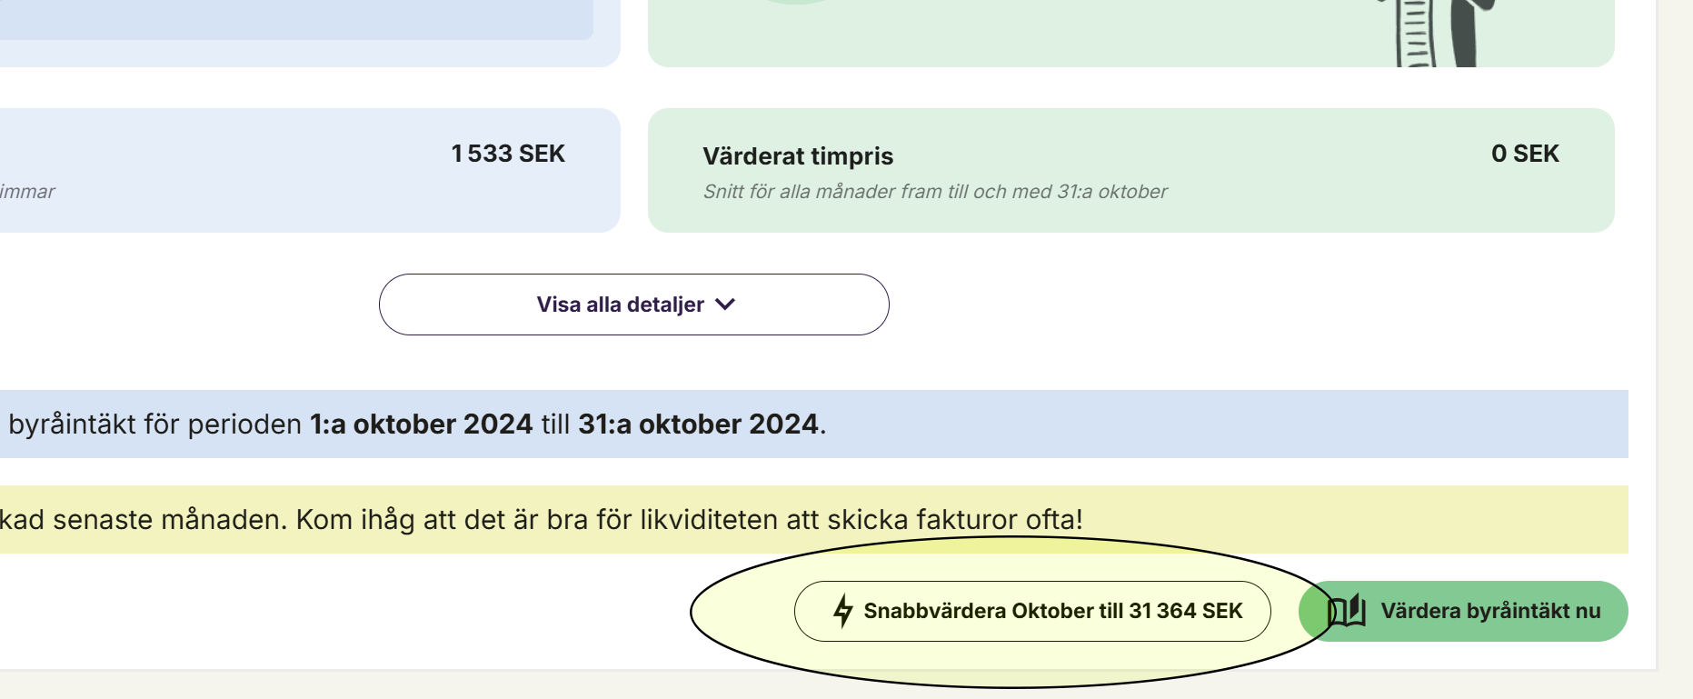
Task: Click the italic immar text in blue card
Action: pos(27,192)
